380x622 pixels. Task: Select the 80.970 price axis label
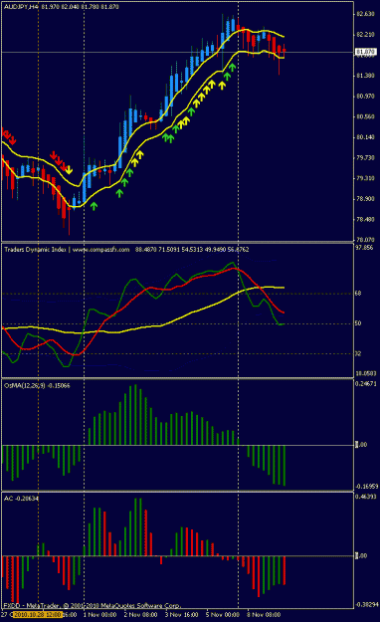coord(365,96)
